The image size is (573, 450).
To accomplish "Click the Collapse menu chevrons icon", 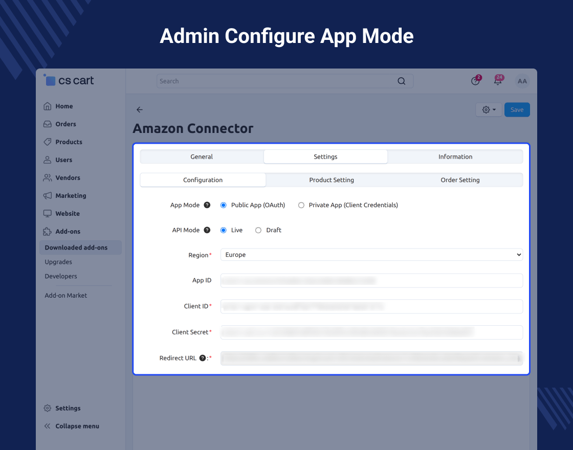I will [x=48, y=426].
